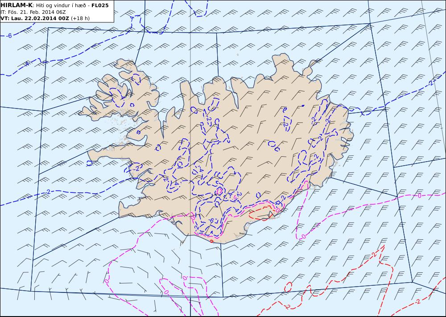This screenshot has height=317, width=446.
Task: Click the "(+18 h)" forecast offset text
Action: 80,18
